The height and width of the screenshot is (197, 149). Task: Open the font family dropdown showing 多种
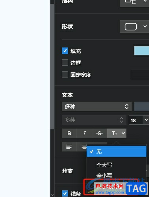click(97, 106)
